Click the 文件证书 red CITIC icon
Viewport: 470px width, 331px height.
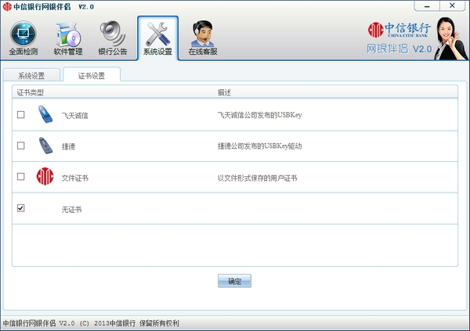(x=45, y=177)
